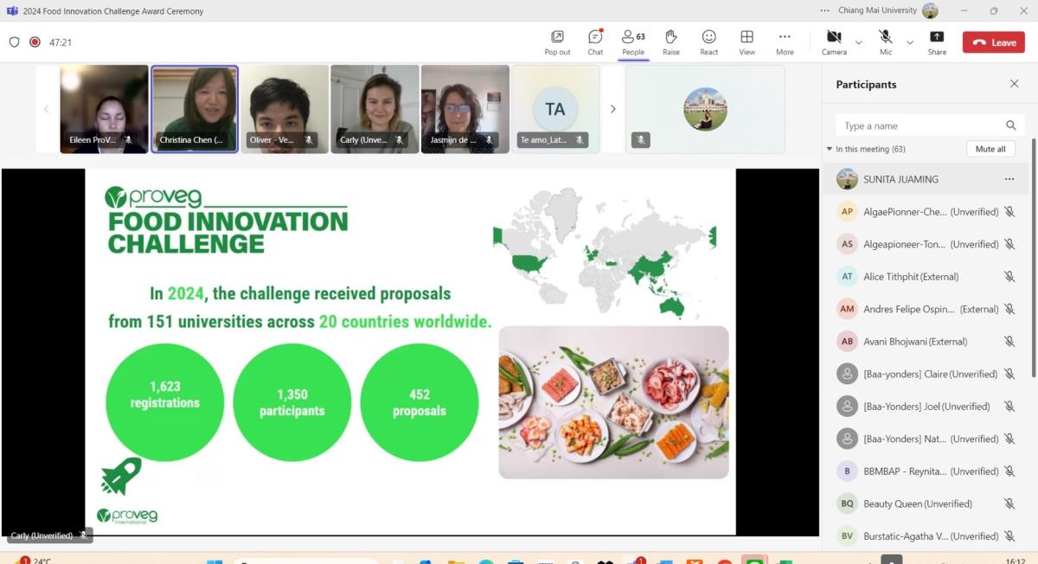Click the AB avatar in participants list
The image size is (1038, 564).
coord(847,342)
